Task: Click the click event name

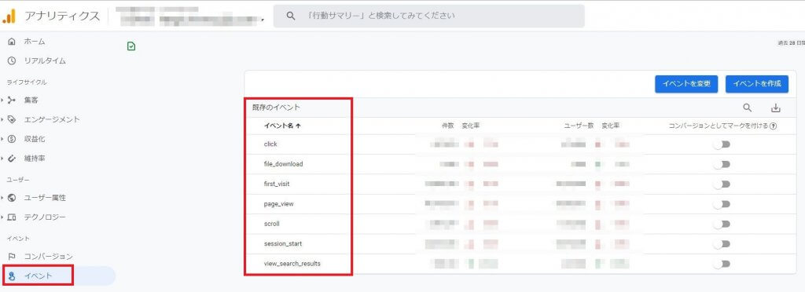Action: coord(270,144)
